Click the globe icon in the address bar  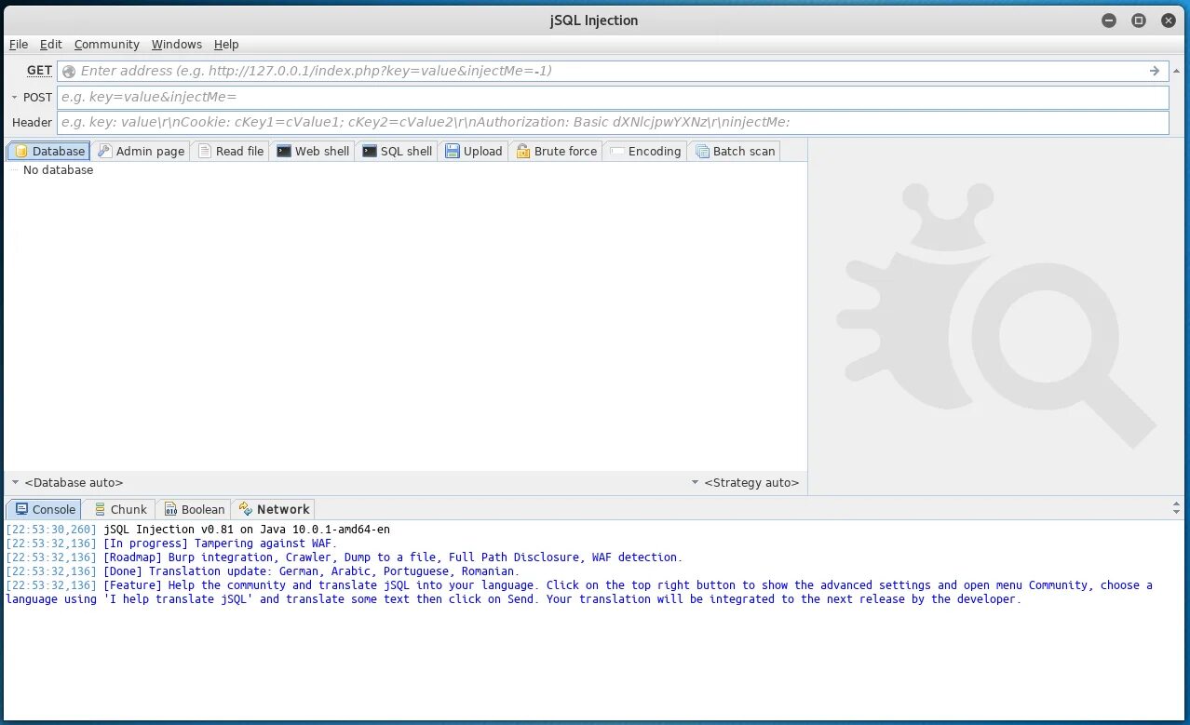(69, 72)
